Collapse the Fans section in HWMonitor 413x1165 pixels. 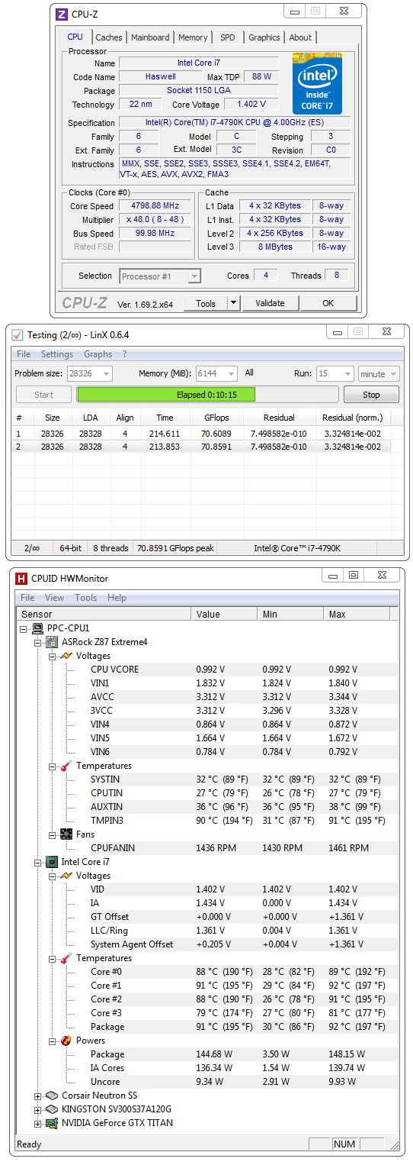[52, 834]
